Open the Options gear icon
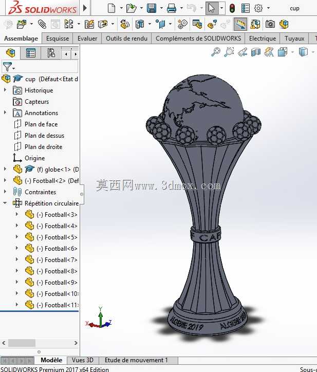Viewport: 317px width, 372px height. pyautogui.click(x=258, y=8)
